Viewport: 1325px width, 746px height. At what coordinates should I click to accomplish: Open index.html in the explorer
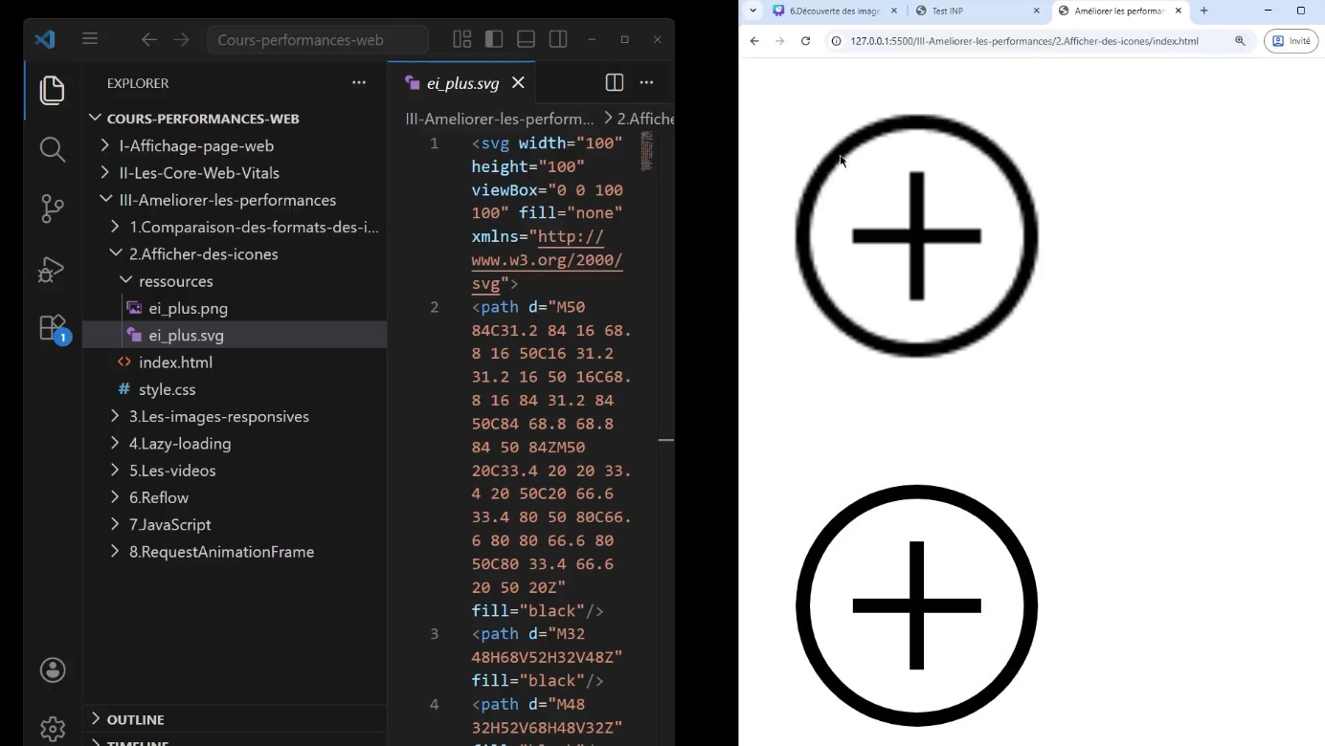(175, 362)
